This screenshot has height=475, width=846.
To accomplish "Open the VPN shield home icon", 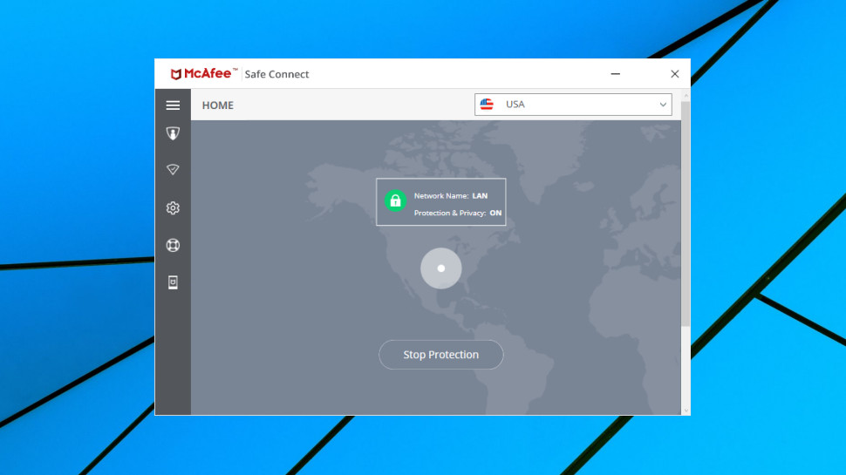I will [x=173, y=133].
